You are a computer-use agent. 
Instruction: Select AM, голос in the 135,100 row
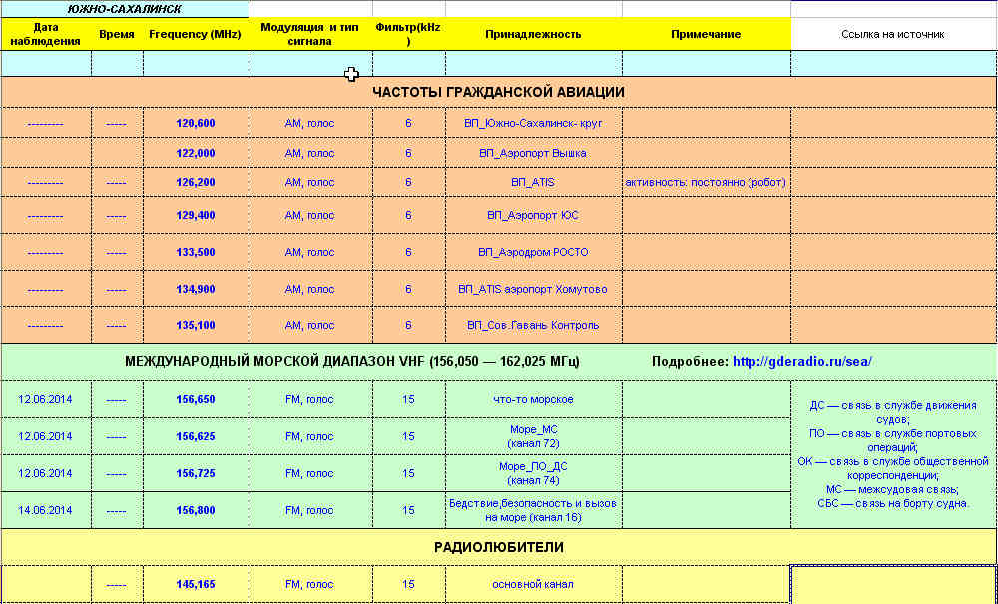click(309, 325)
